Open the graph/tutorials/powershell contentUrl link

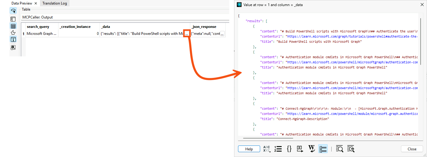pyautogui.click(x=352, y=36)
